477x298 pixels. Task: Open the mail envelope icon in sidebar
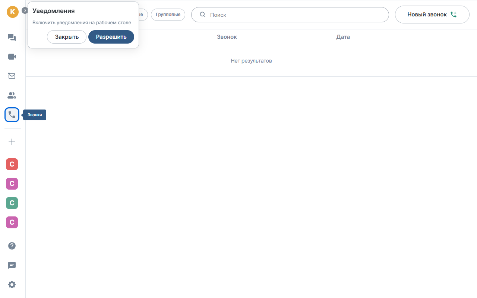click(12, 76)
